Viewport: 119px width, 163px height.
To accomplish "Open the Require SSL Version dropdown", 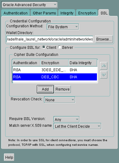I will click(67, 119).
